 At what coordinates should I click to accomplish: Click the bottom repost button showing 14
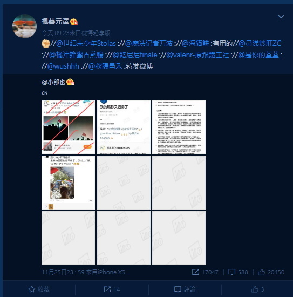pos(112,289)
